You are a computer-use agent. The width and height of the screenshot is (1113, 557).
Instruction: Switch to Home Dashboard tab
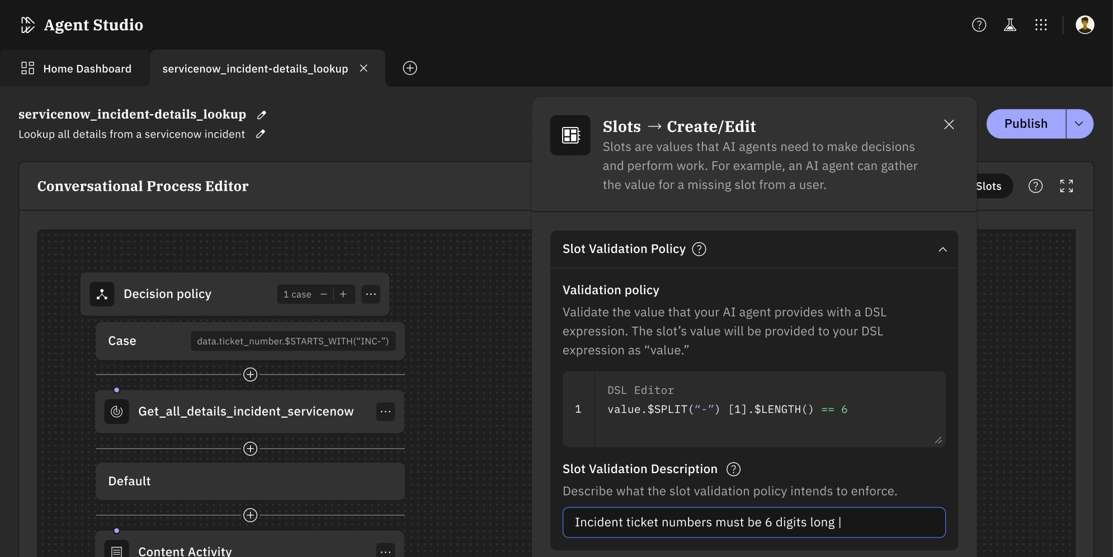tap(76, 69)
